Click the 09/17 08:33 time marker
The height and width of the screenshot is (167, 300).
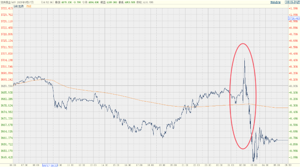click(50, 165)
